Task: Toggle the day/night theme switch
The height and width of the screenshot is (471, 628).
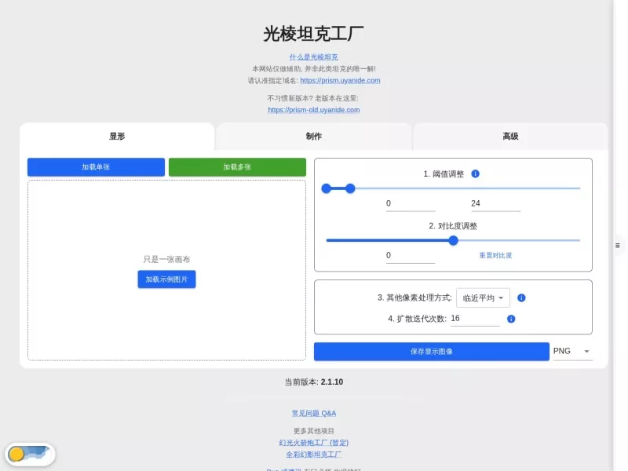Action: point(30,454)
